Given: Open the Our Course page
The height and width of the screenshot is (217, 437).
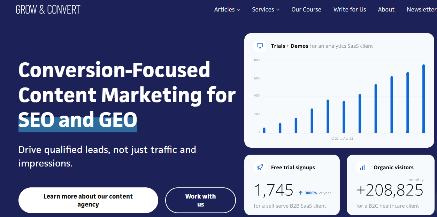Looking at the screenshot, I should [x=306, y=9].
